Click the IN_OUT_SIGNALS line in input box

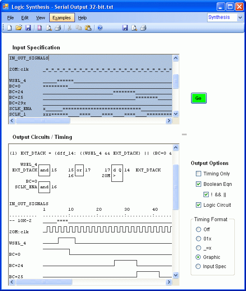coord(29,58)
